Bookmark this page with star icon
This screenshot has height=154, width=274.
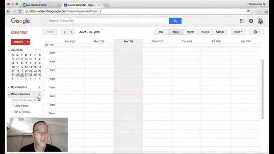[x=253, y=11]
